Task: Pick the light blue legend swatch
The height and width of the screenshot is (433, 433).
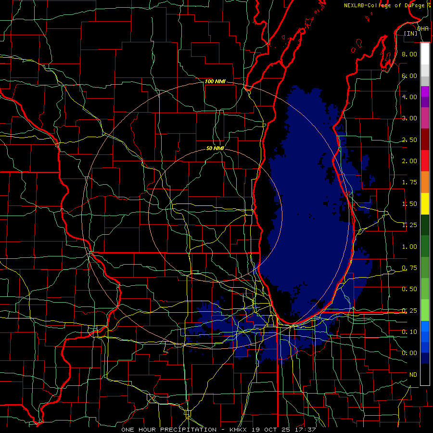Action: coord(425,326)
